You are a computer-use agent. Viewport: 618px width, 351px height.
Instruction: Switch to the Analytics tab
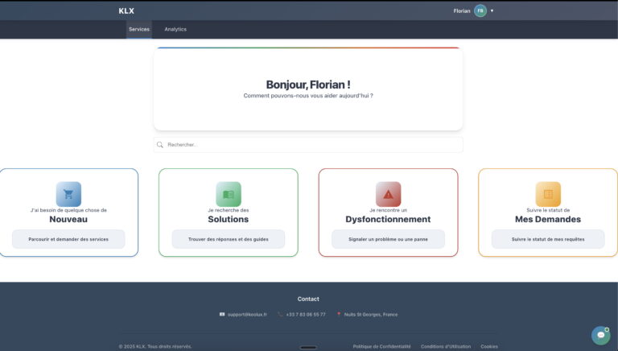(175, 29)
